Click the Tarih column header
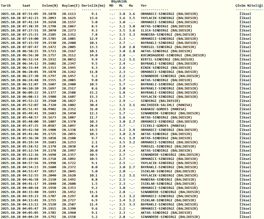This screenshot has height=219, width=264. click(6, 6)
